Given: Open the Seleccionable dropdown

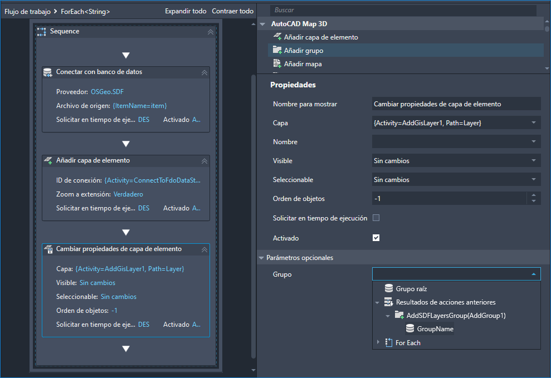Looking at the screenshot, I should pyautogui.click(x=533, y=179).
